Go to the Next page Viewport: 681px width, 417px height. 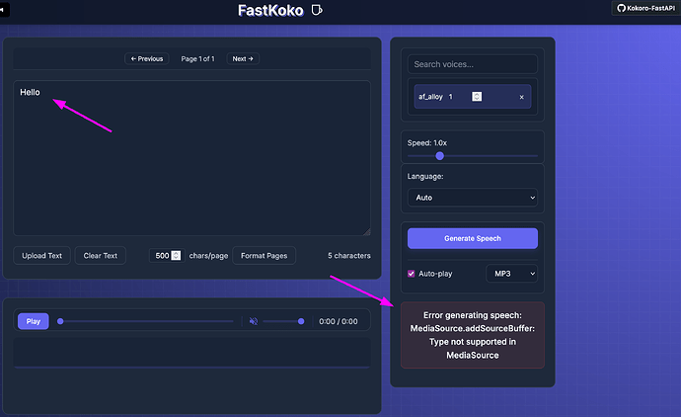tap(243, 58)
